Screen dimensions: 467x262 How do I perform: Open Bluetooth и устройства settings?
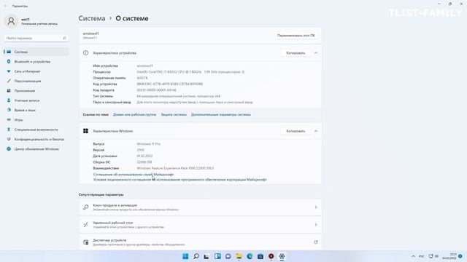[36, 61]
